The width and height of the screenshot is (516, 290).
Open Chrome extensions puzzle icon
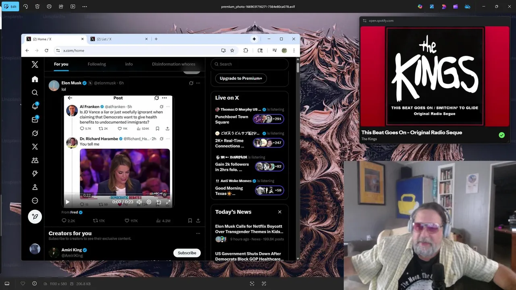coord(246,50)
